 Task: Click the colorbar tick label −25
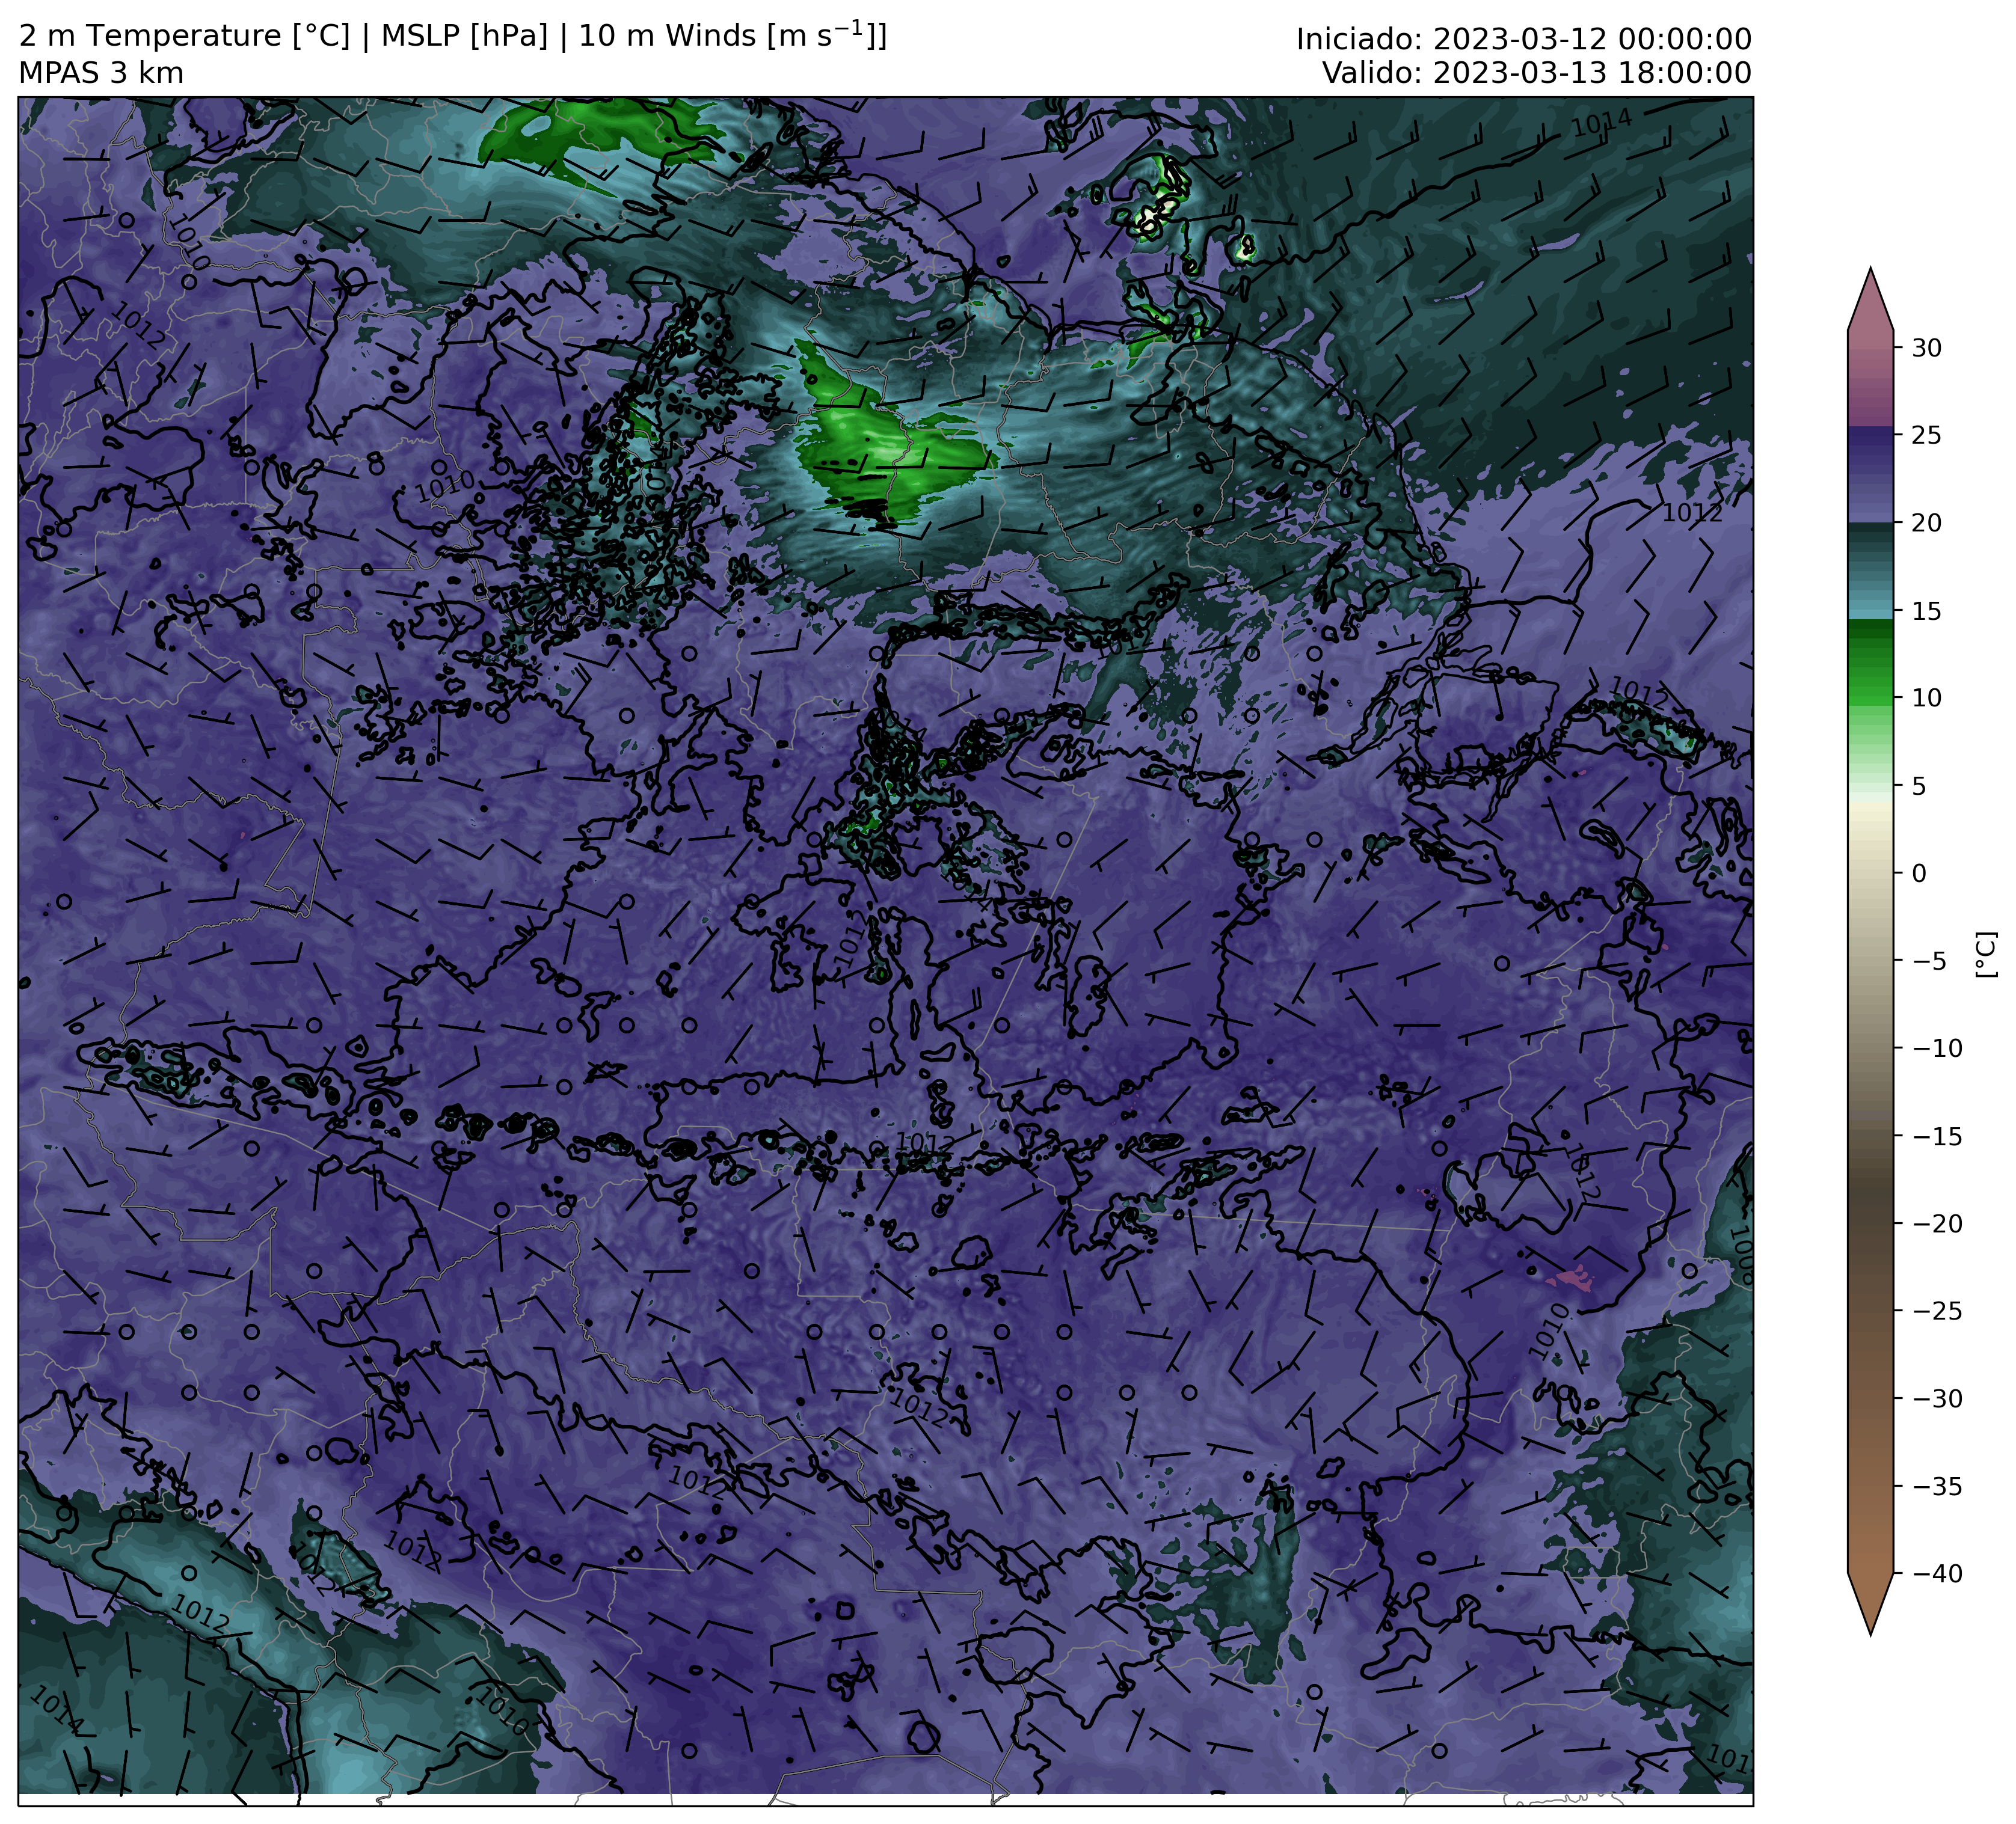pyautogui.click(x=1937, y=1311)
